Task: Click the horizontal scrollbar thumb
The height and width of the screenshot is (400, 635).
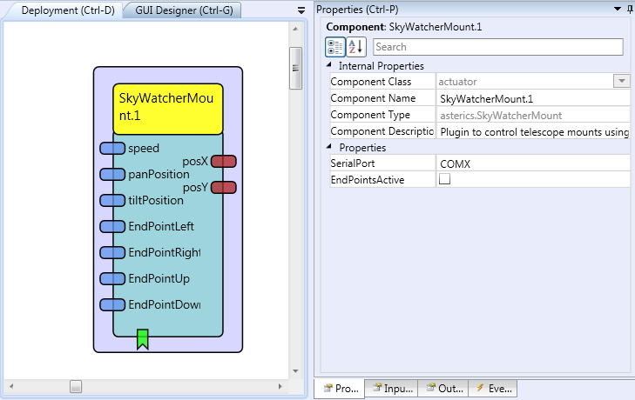Action: (x=76, y=386)
